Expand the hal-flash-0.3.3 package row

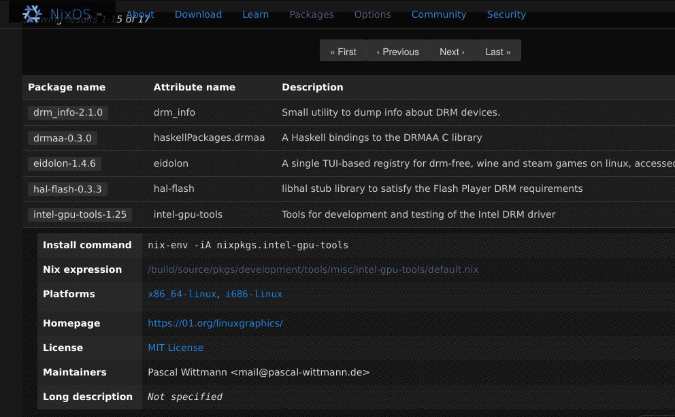tap(67, 189)
